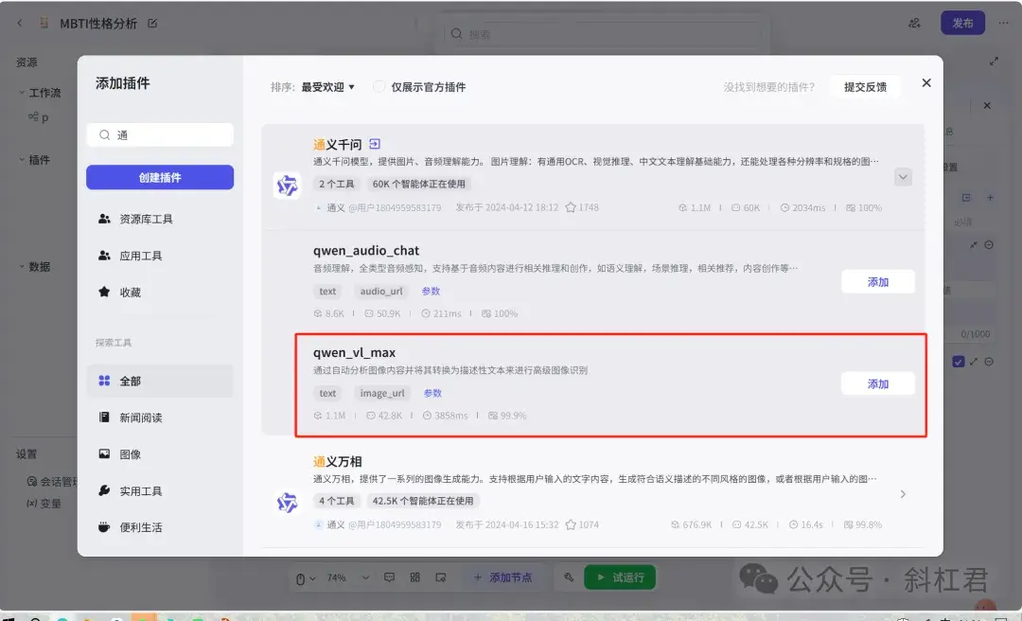Image resolution: width=1022 pixels, height=621 pixels.
Task: Star the 通义万相 plugin with 1074
Action: (x=571, y=524)
